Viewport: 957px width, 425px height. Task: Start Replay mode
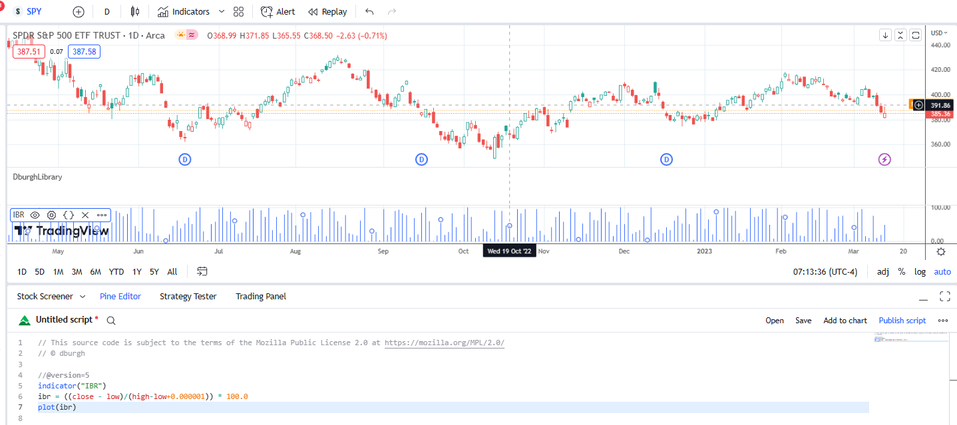coord(328,11)
